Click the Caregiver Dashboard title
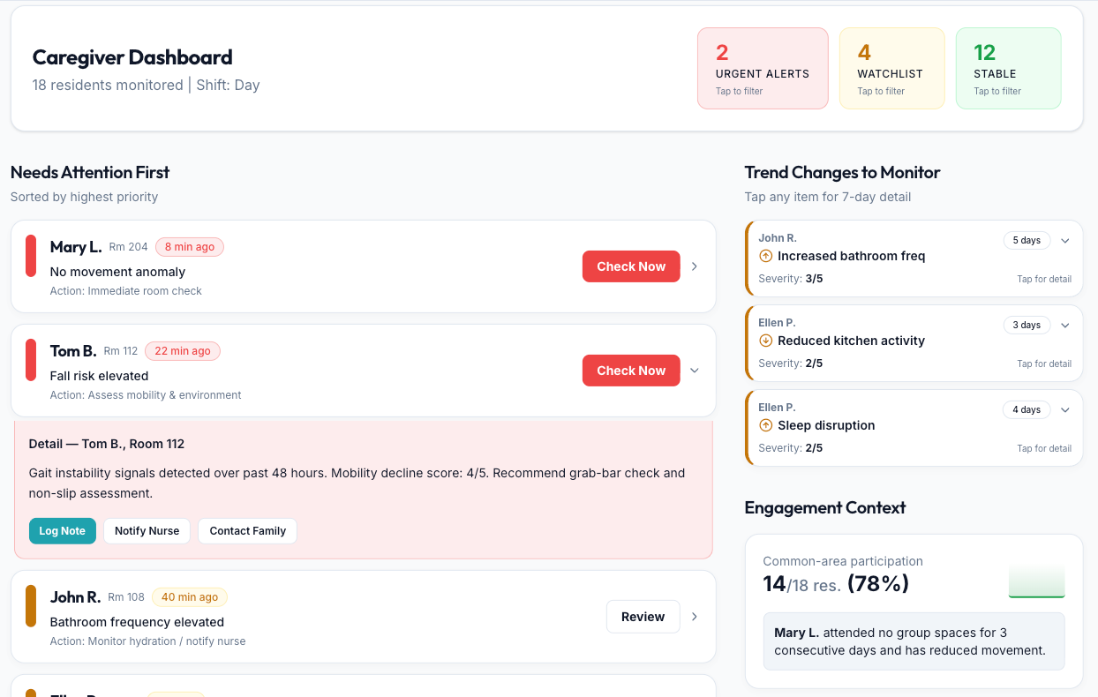1098x697 pixels. 132,57
